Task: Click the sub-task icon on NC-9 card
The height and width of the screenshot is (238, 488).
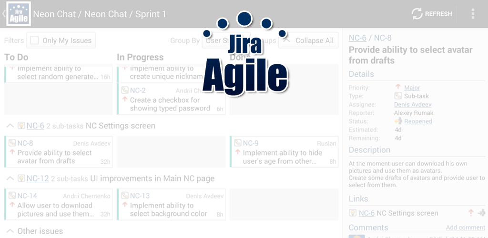Action: [x=238, y=143]
